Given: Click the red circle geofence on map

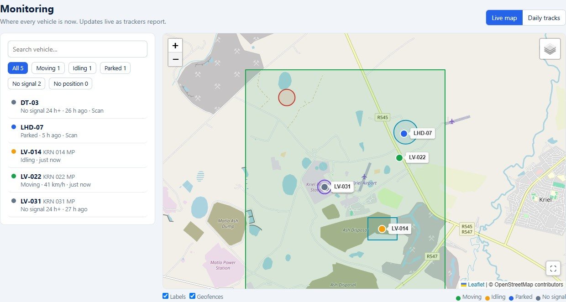Looking at the screenshot, I should [x=287, y=97].
